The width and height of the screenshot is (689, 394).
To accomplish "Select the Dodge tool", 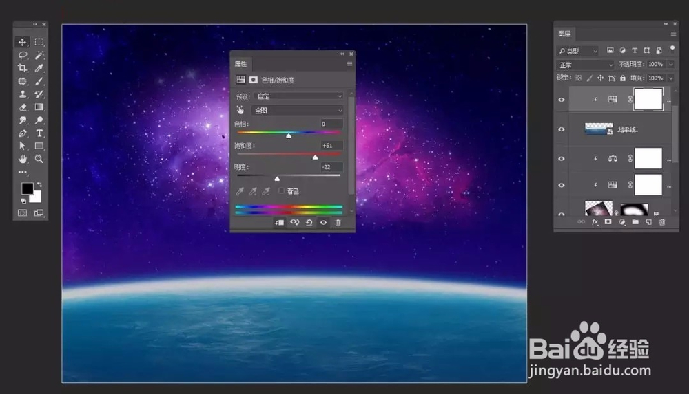I will [39, 120].
